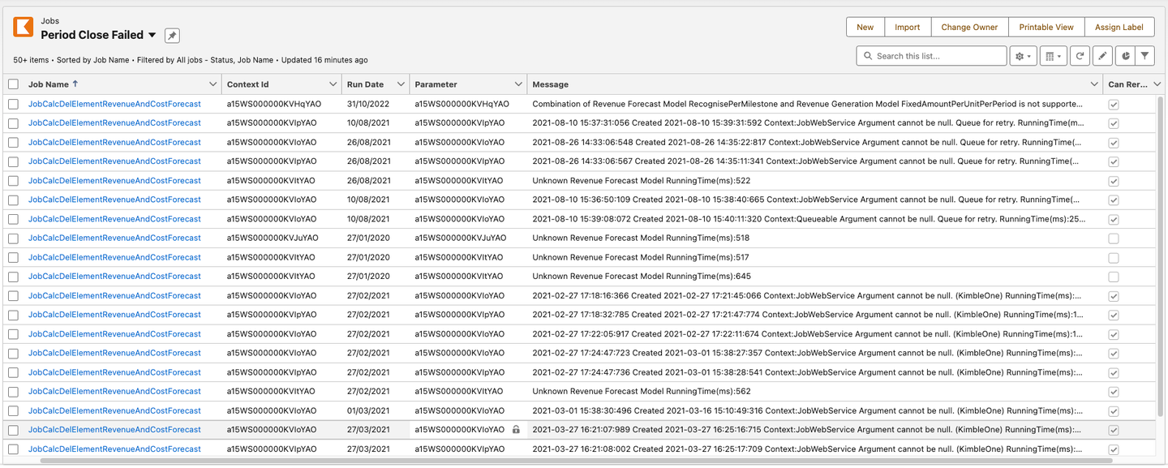
Task: Open the table display options icon
Action: [x=1053, y=56]
